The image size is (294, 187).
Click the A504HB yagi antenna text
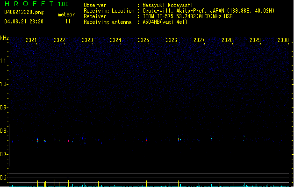tap(165, 22)
